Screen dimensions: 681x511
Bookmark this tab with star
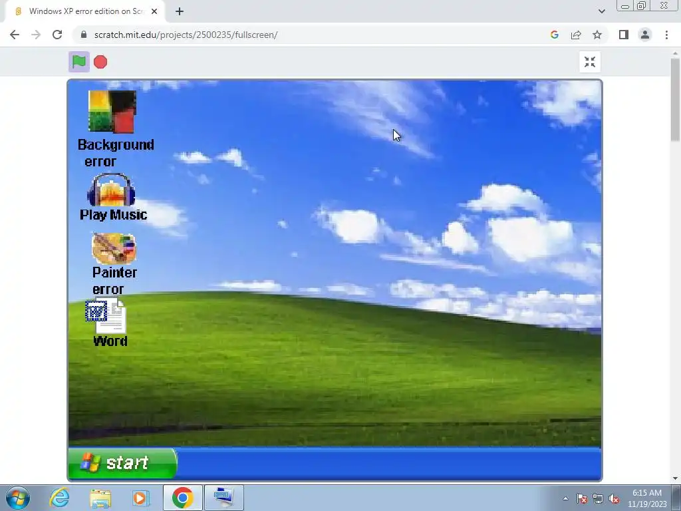click(597, 35)
